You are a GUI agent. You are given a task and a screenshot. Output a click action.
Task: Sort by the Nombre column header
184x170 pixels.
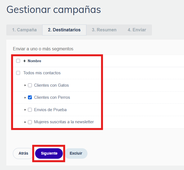coord(34,61)
